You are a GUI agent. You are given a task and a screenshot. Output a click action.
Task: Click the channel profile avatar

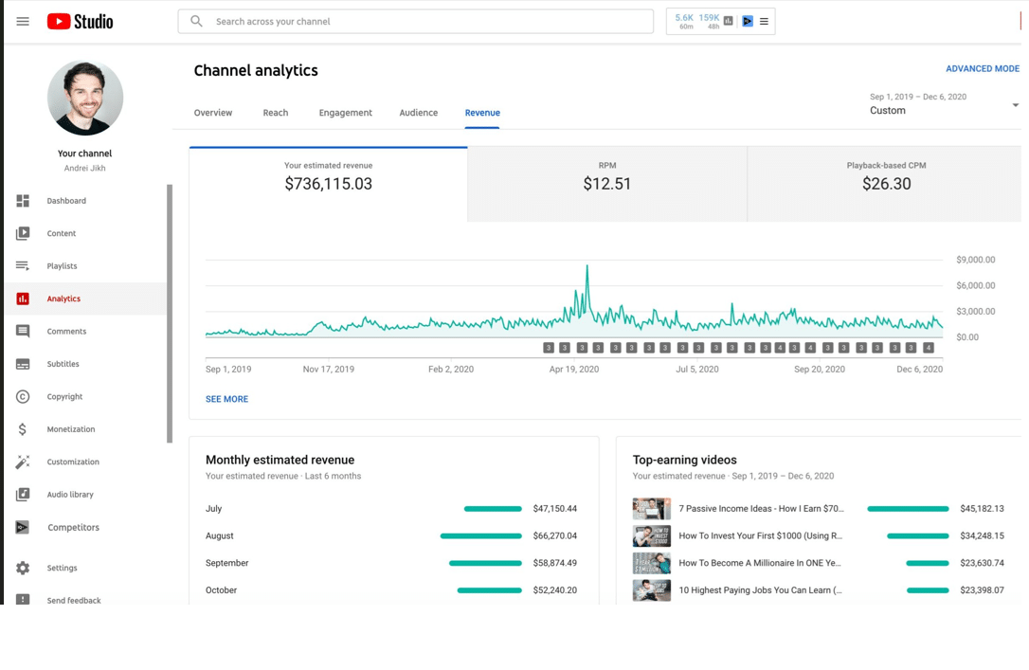pyautogui.click(x=85, y=98)
